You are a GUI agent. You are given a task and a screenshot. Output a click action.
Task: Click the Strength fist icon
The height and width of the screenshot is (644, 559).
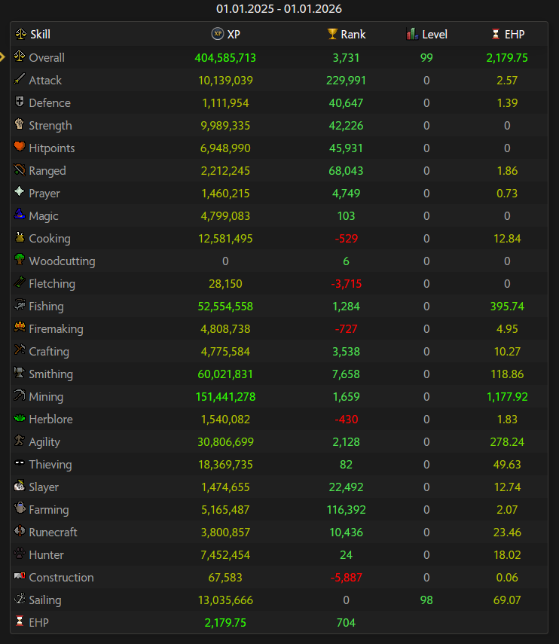20,124
